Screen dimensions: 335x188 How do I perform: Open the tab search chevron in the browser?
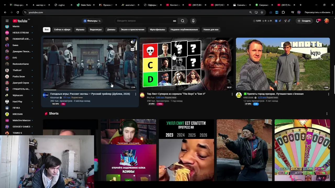[x=5, y=5]
